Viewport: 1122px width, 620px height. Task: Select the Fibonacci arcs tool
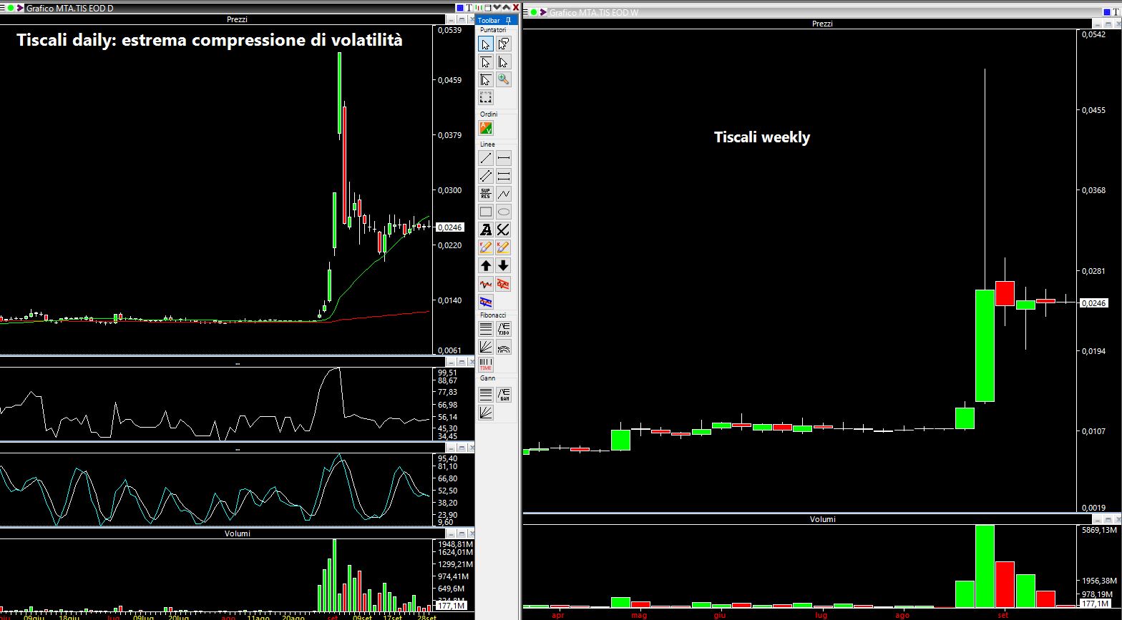[504, 347]
